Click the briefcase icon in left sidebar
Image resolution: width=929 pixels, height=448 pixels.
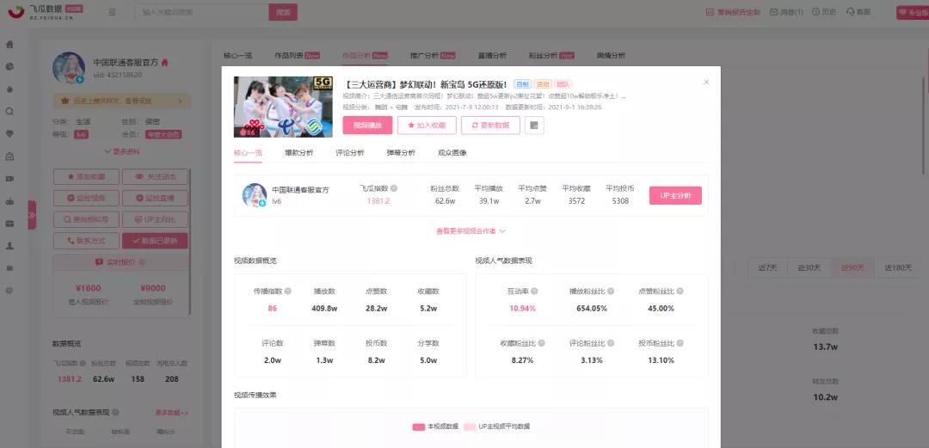pos(9,224)
